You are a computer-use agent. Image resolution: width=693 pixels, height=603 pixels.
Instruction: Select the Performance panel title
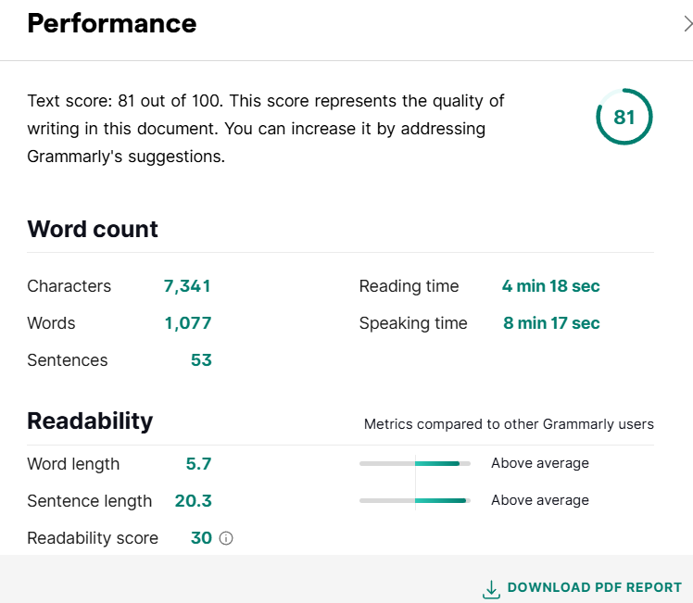tap(112, 24)
